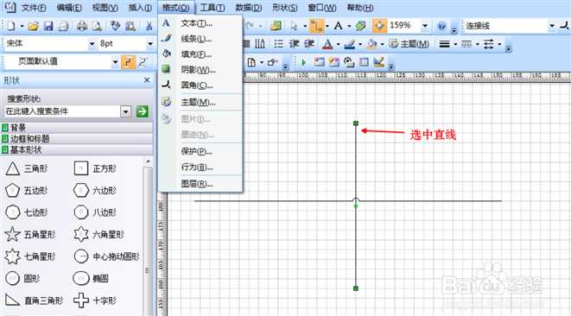Open the zoom level dropdown at 159%

click(x=425, y=26)
